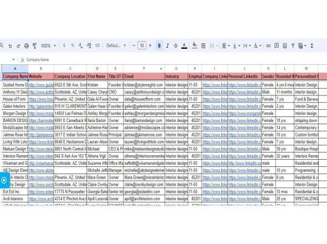Open Galen Interiors website link

click(41, 106)
